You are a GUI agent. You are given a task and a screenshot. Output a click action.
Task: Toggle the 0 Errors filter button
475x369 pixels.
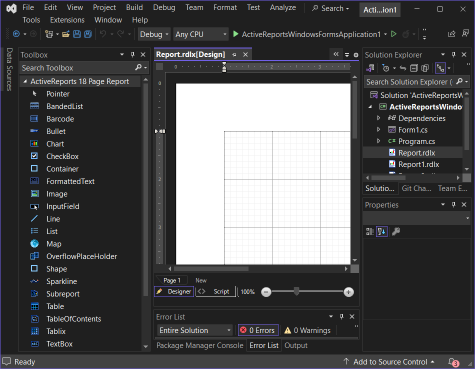(258, 330)
